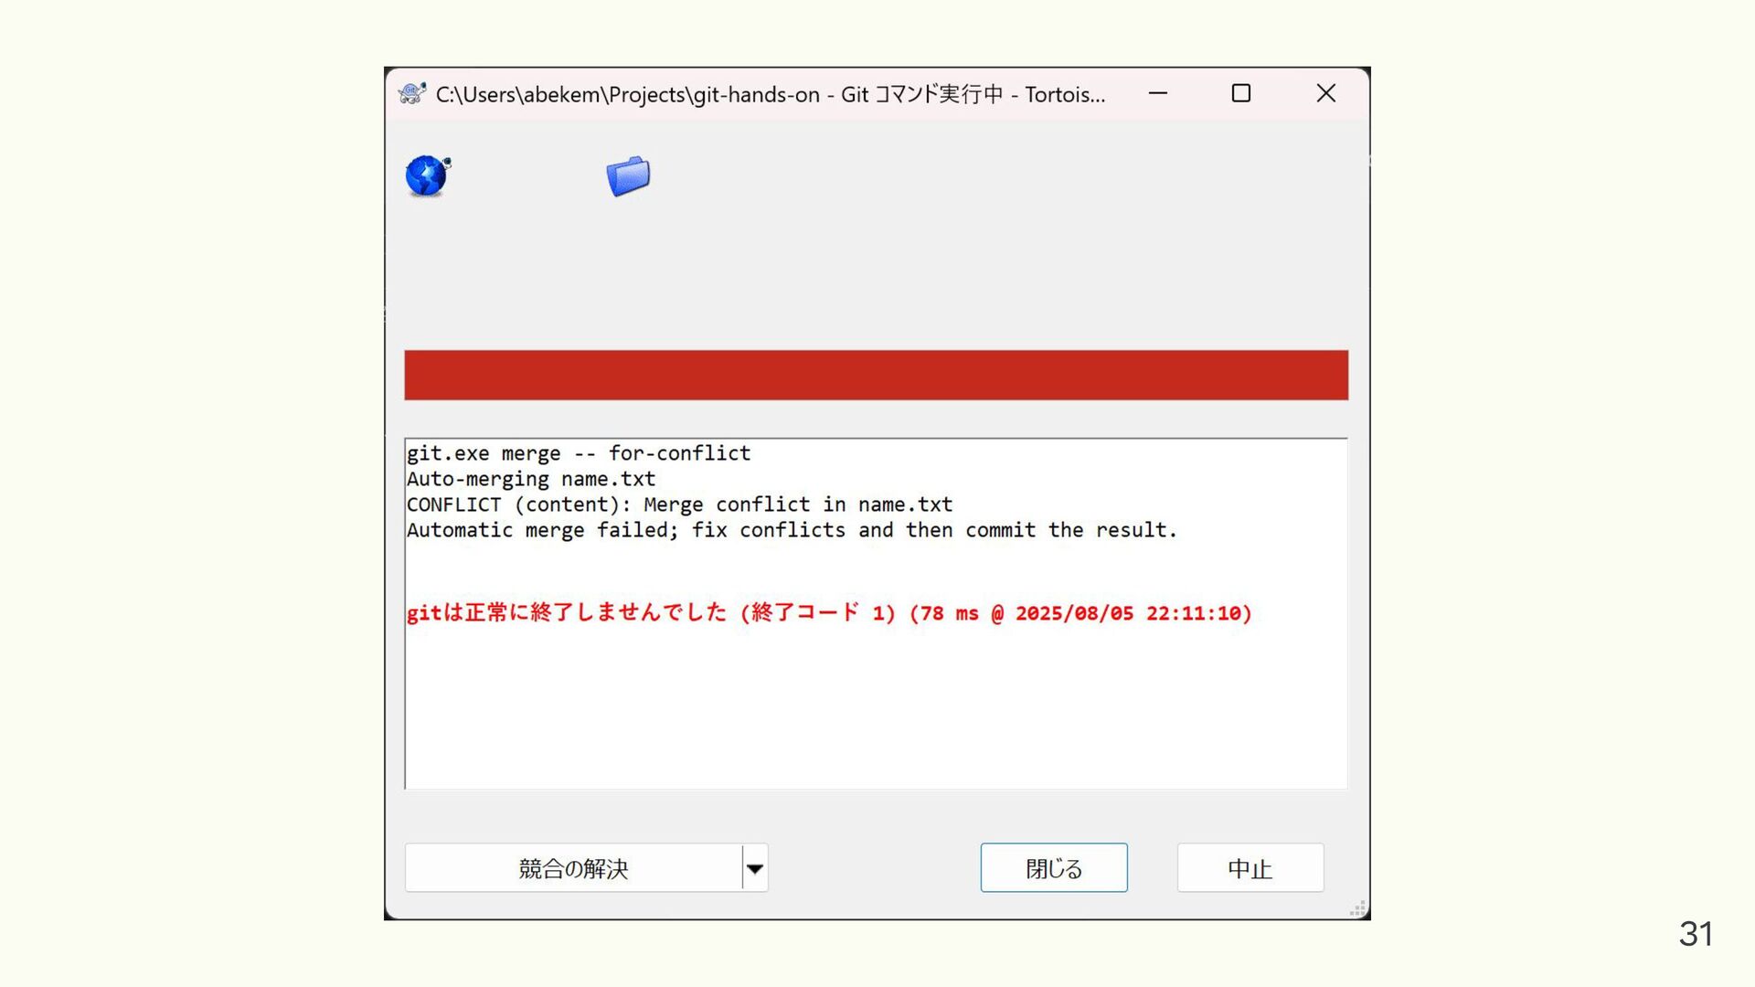The image size is (1755, 987).
Task: Click the 中止 button
Action: pyautogui.click(x=1250, y=867)
